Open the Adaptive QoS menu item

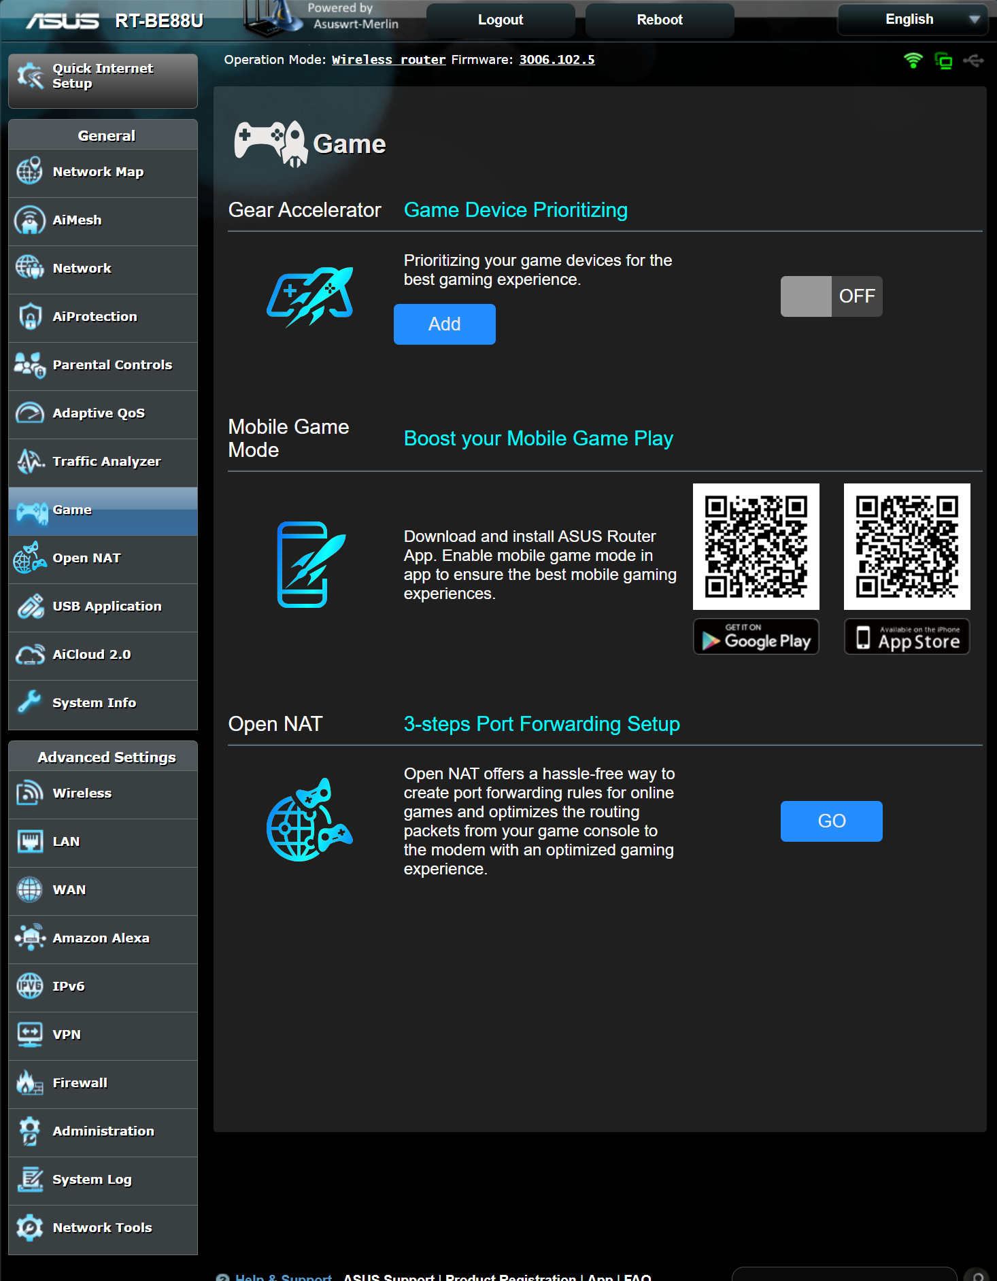(99, 413)
